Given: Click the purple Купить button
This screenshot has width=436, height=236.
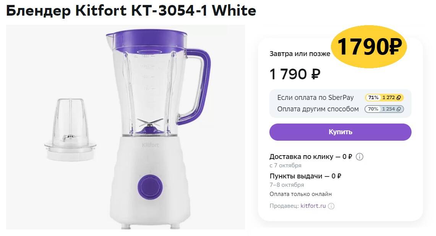Looking at the screenshot, I should [340, 132].
